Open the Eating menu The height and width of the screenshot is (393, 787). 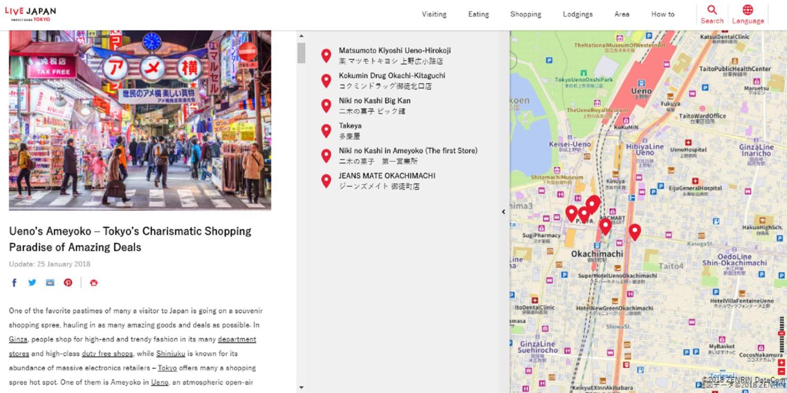point(478,14)
